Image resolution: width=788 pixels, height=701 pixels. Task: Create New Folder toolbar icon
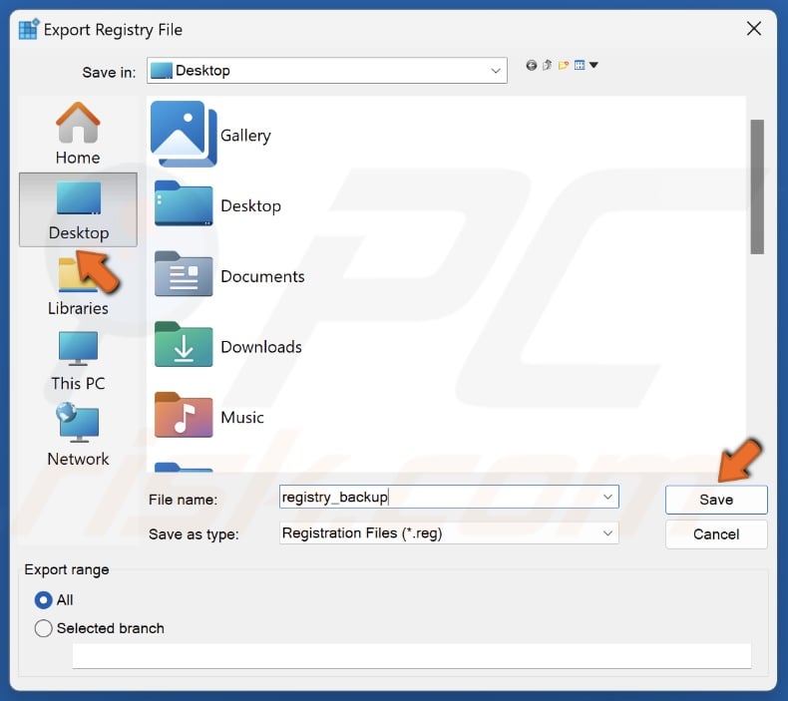click(x=564, y=66)
